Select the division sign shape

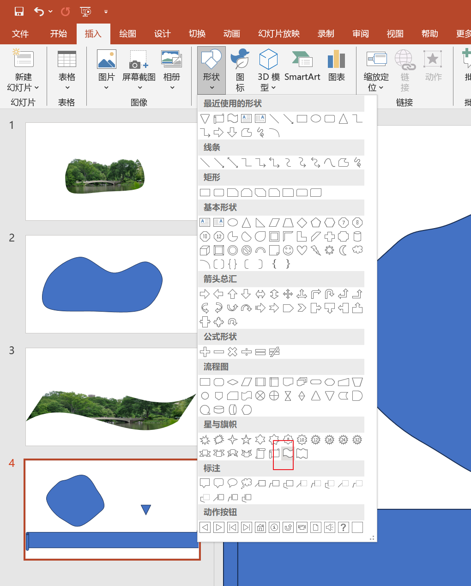[x=247, y=352]
